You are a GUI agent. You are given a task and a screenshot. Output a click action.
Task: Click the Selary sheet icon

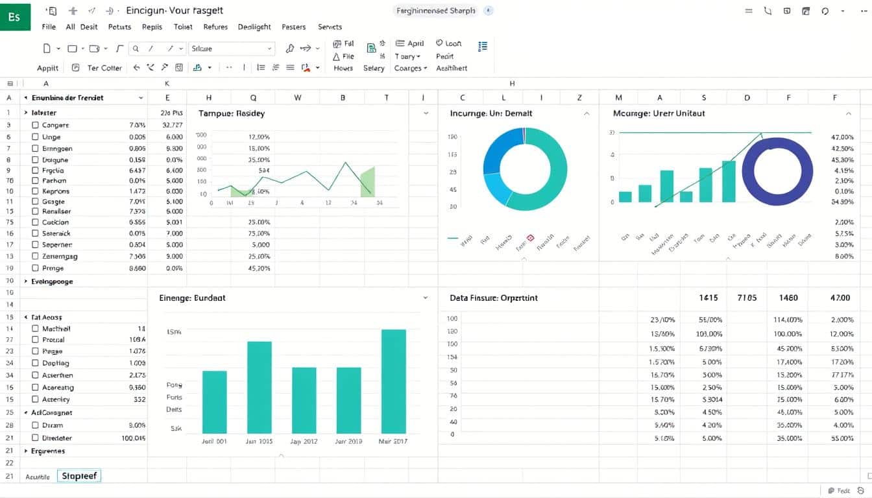pyautogui.click(x=372, y=49)
